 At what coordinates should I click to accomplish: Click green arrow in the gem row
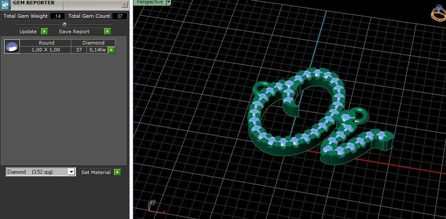pyautogui.click(x=111, y=50)
